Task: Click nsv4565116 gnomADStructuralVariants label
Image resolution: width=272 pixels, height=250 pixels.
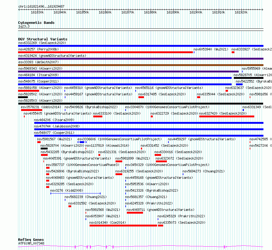Action: [x=169, y=88]
